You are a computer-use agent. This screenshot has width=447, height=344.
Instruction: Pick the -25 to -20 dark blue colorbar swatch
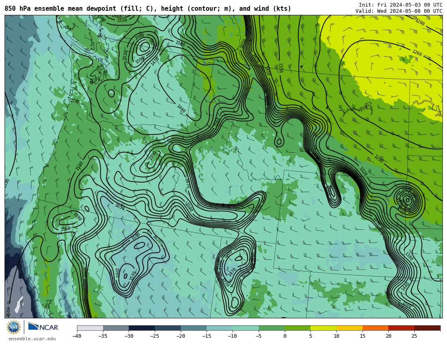168,328
